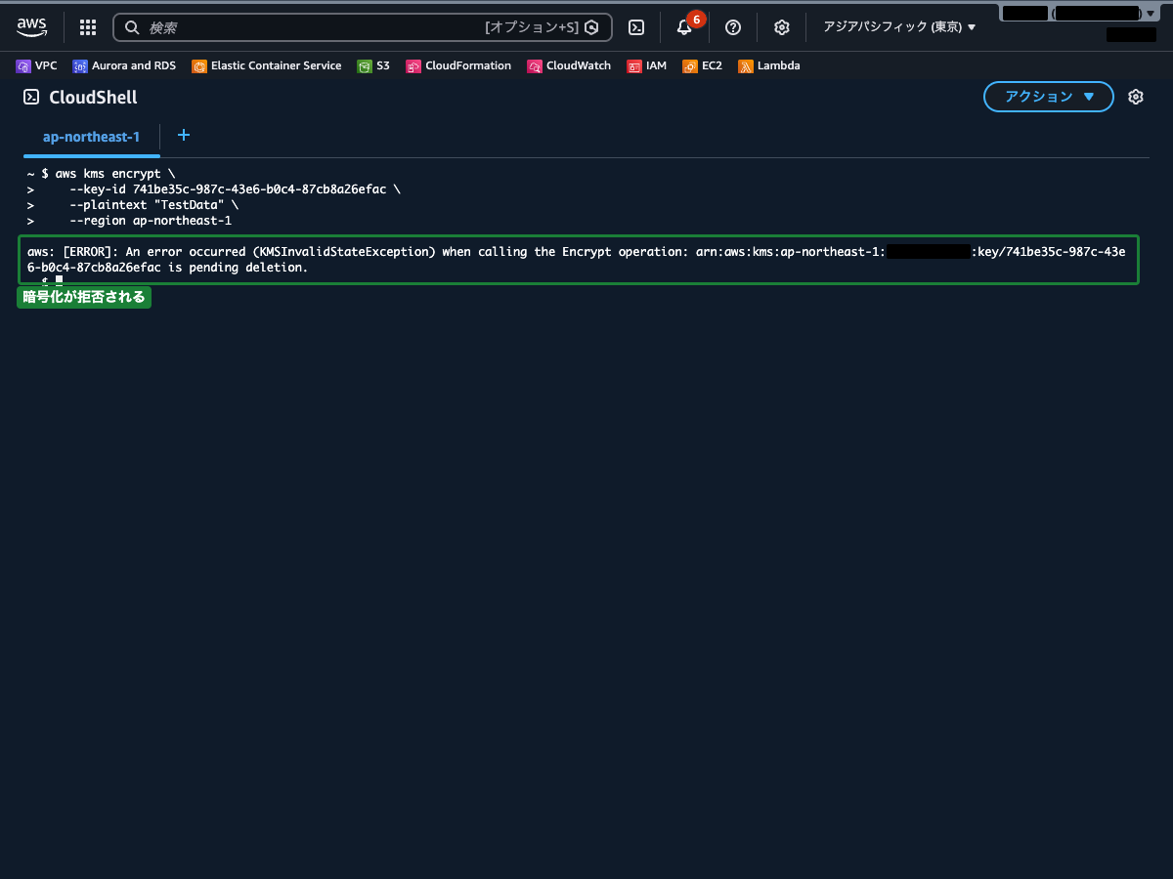Click the search input field
This screenshot has width=1173, height=879.
tap(363, 27)
